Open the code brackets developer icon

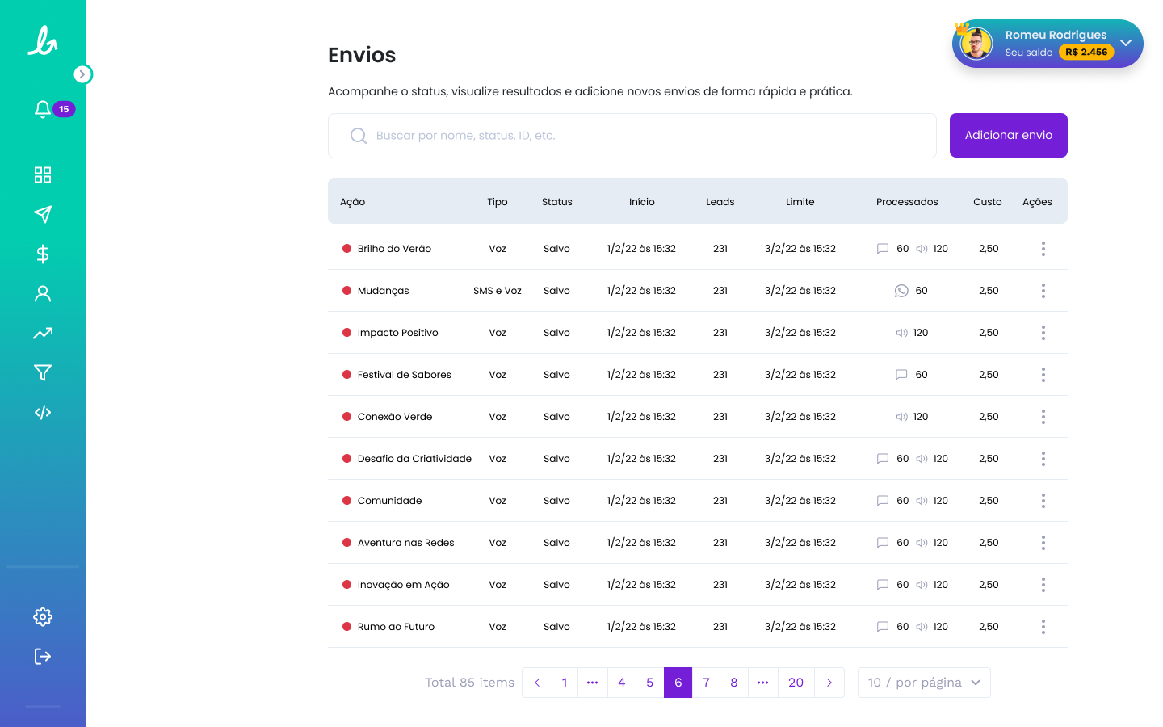[x=43, y=413]
